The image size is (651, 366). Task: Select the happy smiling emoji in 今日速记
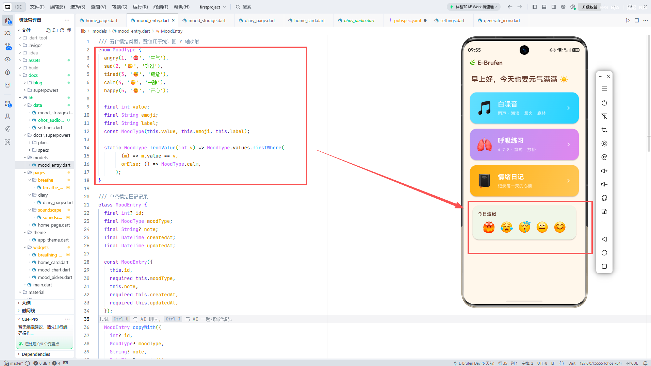click(x=560, y=227)
